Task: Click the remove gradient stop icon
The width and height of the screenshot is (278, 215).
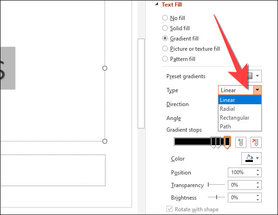Action: (x=256, y=142)
